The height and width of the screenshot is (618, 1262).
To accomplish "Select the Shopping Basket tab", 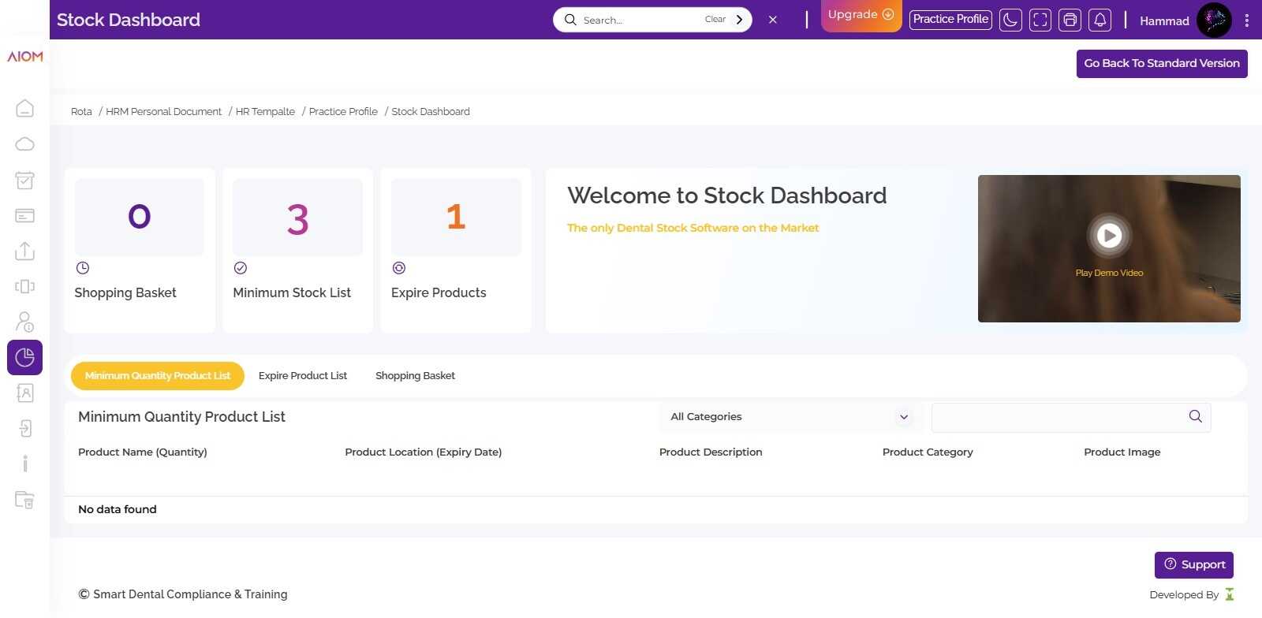I will point(415,376).
